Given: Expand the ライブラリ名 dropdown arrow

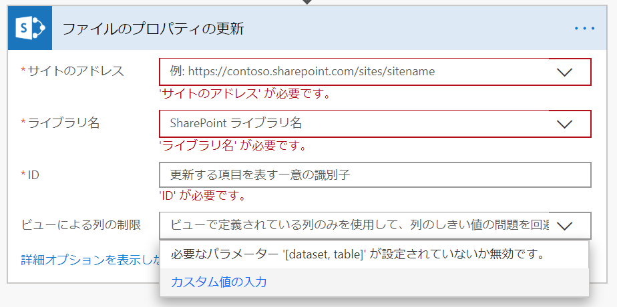Looking at the screenshot, I should (x=565, y=124).
